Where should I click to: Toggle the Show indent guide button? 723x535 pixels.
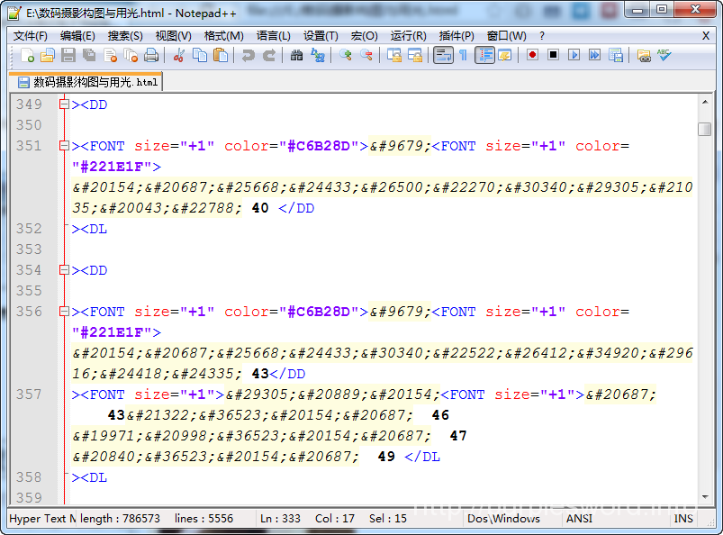(x=484, y=56)
